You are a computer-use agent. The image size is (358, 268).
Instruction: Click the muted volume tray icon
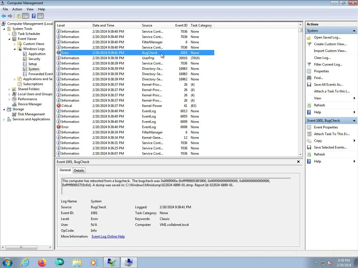(x=330, y=263)
